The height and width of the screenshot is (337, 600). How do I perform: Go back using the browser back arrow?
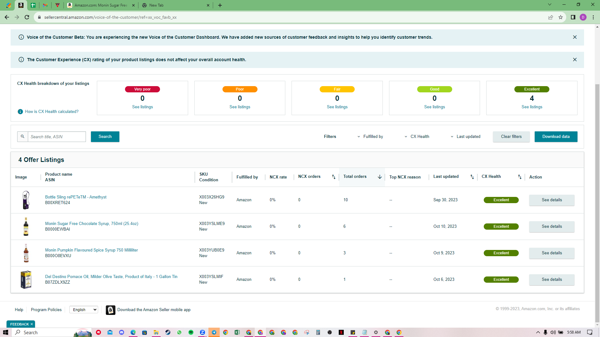pos(7,17)
